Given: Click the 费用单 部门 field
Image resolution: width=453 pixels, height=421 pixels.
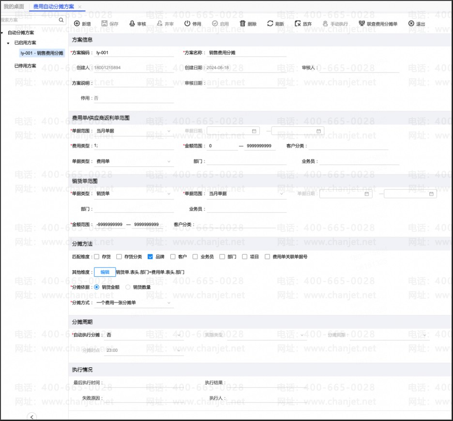Looking at the screenshot, I should click(x=246, y=161).
